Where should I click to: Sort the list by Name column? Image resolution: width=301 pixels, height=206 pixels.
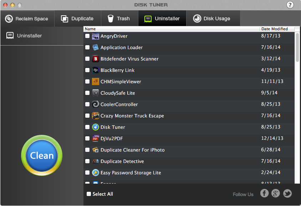172,29
